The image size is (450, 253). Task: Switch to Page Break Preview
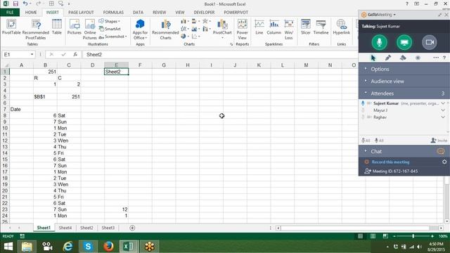[385, 236]
